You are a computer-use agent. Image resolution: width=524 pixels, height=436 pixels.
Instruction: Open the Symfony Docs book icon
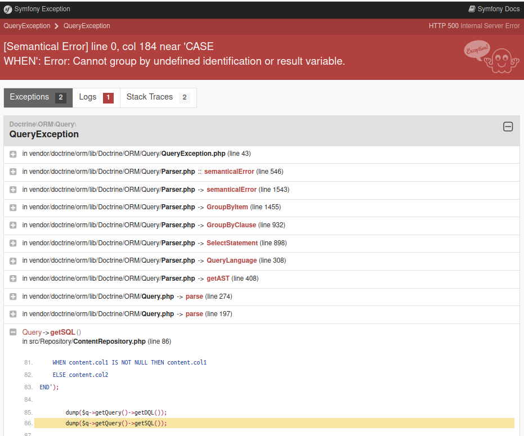tap(472, 9)
